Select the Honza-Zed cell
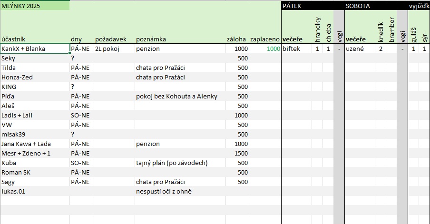 click(35, 78)
